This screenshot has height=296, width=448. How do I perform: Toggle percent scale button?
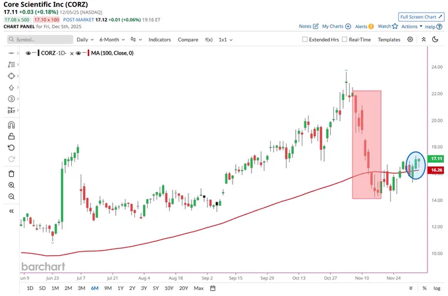[x=424, y=288]
